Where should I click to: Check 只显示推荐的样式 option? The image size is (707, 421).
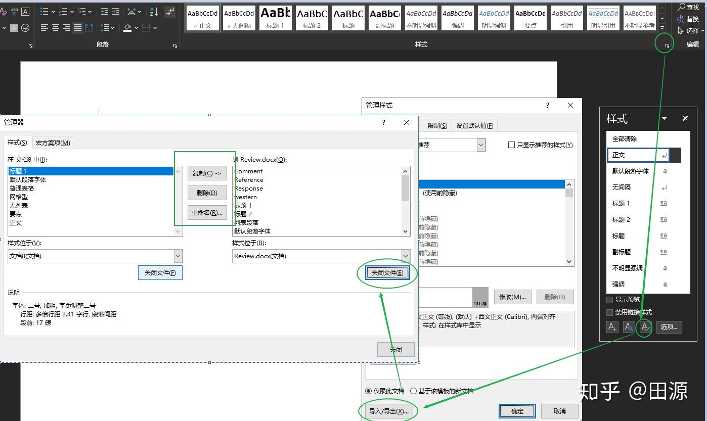511,145
